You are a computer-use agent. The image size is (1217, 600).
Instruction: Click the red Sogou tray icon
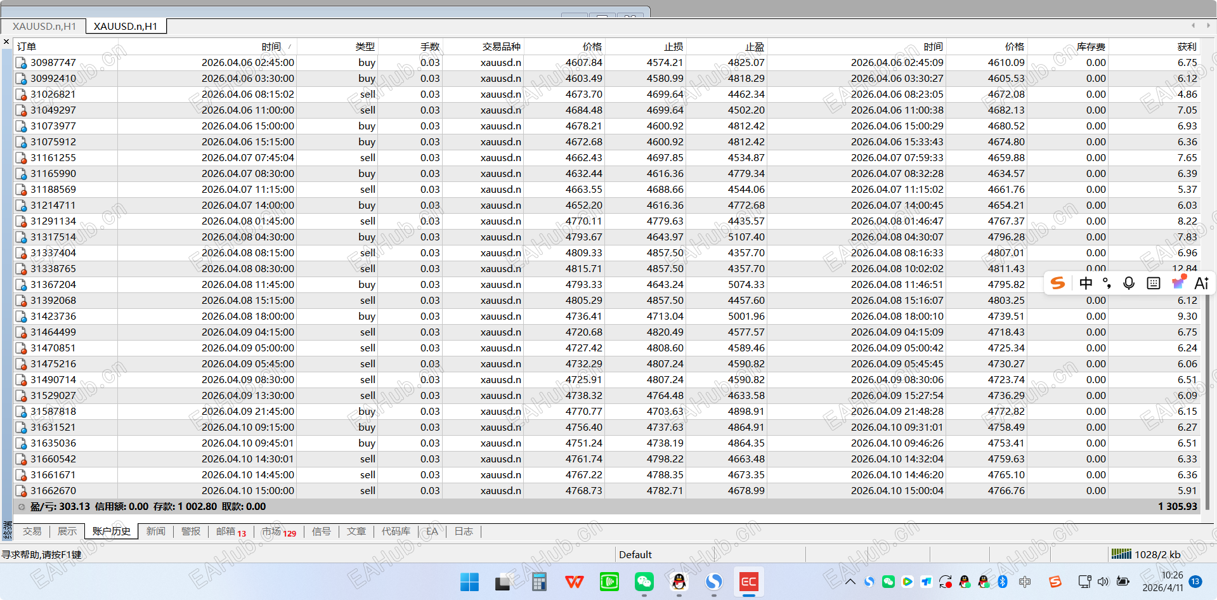pyautogui.click(x=1055, y=582)
